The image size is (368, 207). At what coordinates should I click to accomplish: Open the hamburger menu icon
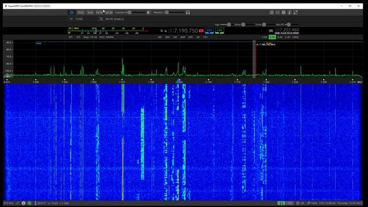[271, 13]
